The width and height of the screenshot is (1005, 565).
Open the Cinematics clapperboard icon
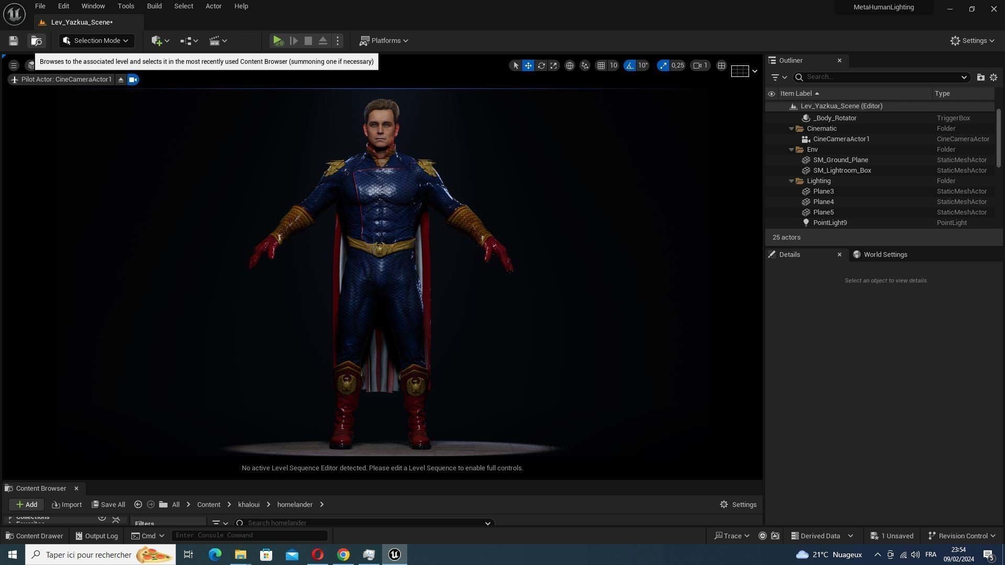pos(218,41)
